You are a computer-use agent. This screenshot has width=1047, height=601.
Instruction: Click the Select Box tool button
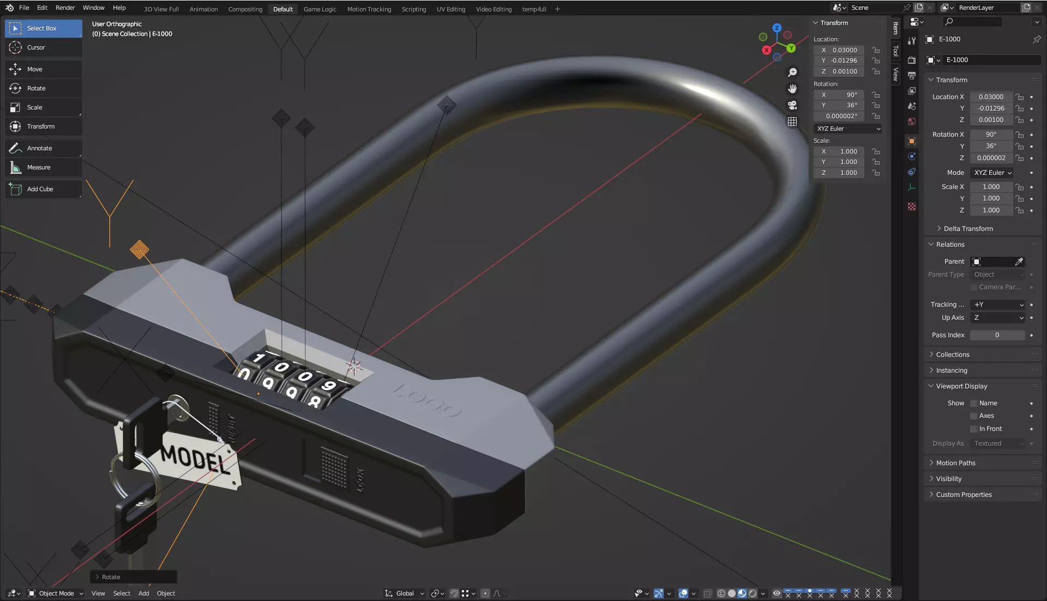click(44, 28)
